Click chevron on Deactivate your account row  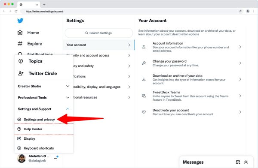pos(240,112)
